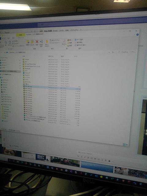Select the OneDrive item in navigation pane

[x=10, y=71]
